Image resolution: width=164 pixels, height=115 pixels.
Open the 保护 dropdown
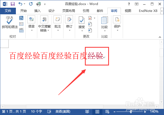[117, 24]
